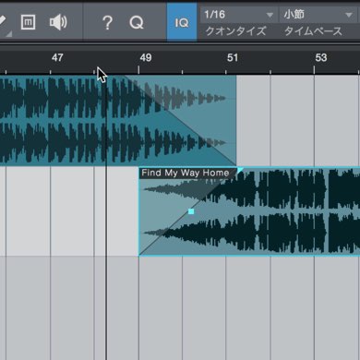Click the fade-in length handle triangle
The image size is (360, 360).
[x=240, y=171]
